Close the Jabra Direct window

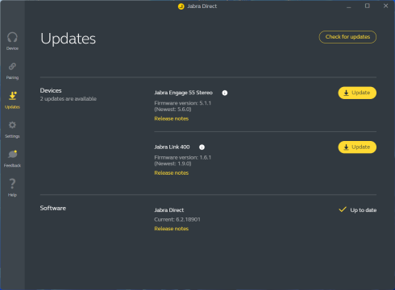[x=385, y=6]
